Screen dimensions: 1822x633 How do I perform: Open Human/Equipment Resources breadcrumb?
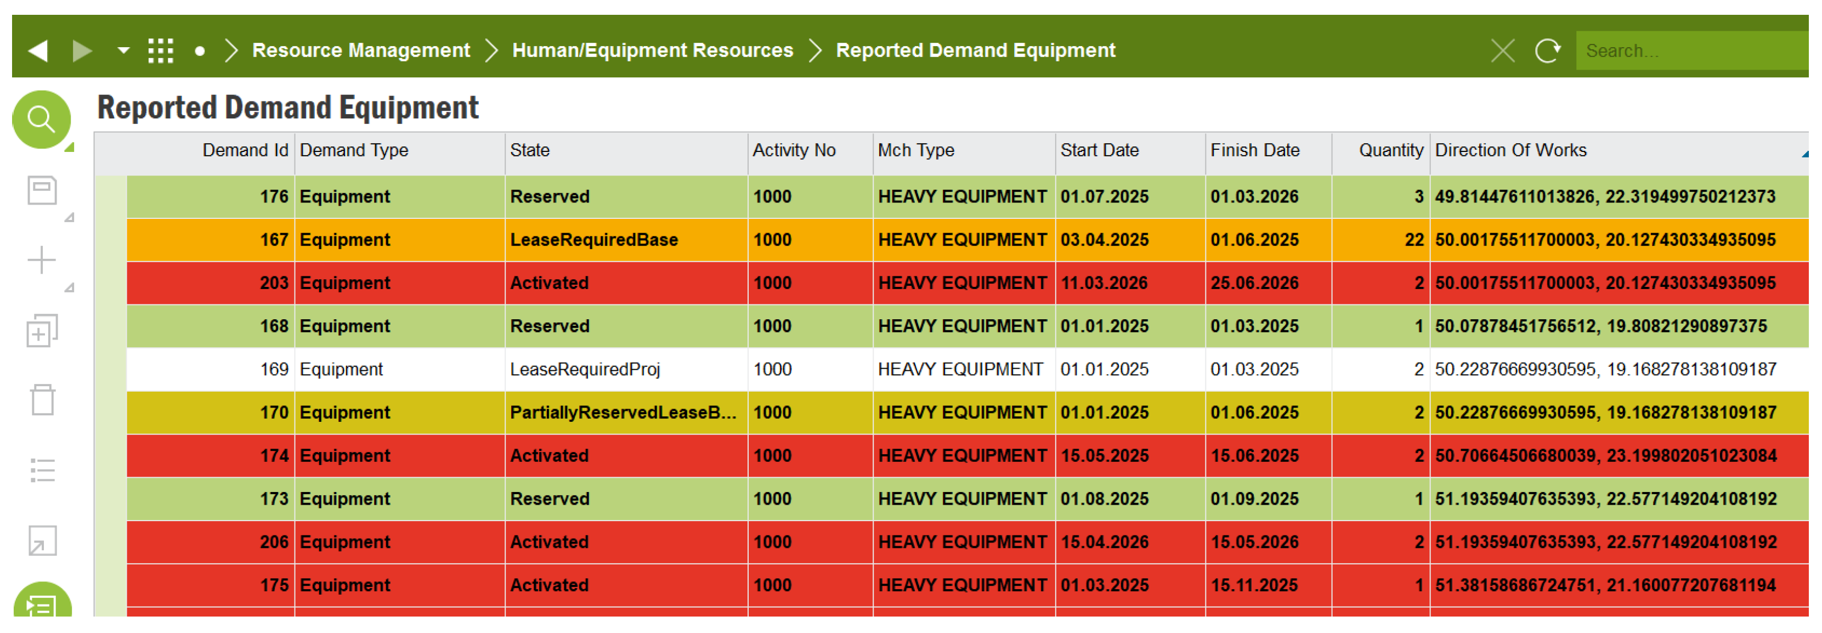pos(652,50)
